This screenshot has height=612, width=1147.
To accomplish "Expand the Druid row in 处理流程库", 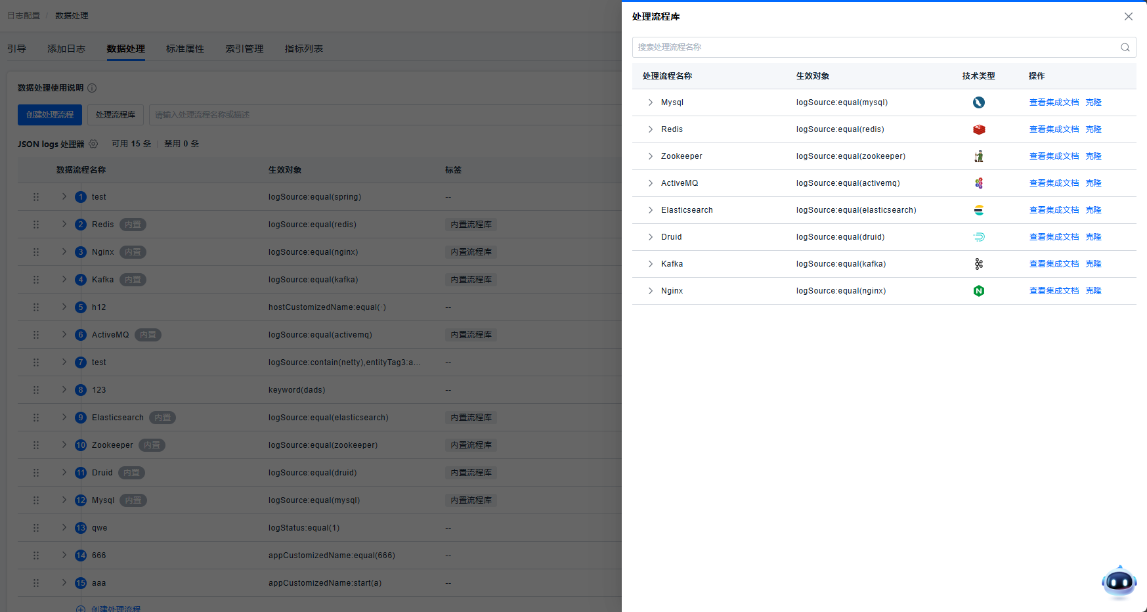I will (650, 237).
